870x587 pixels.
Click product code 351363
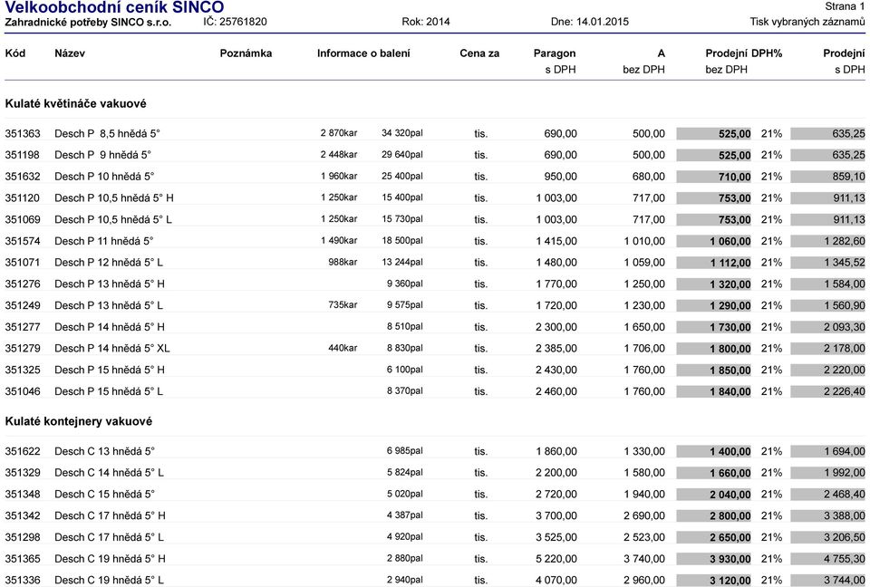(x=23, y=134)
